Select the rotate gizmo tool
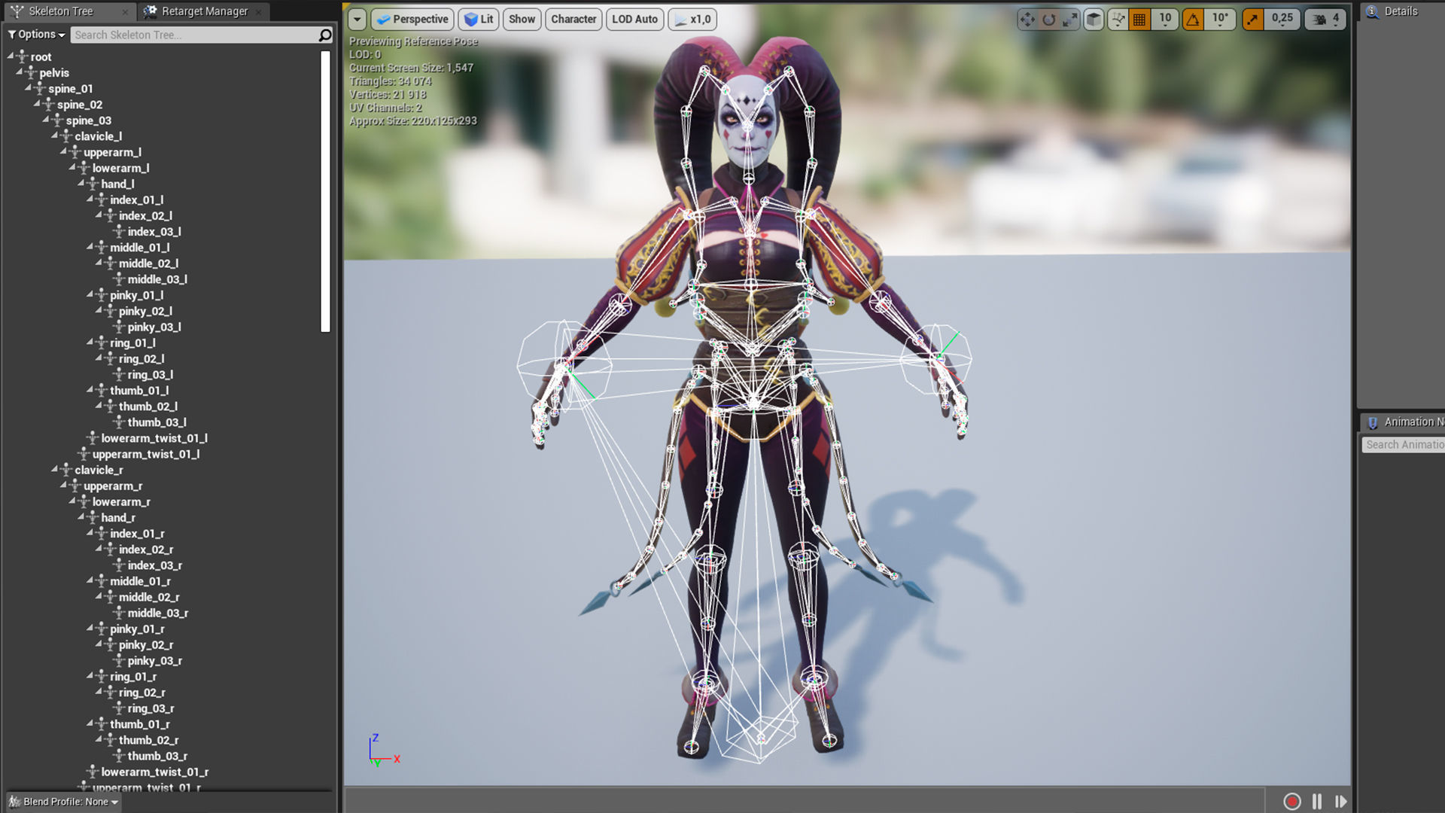 1048,20
